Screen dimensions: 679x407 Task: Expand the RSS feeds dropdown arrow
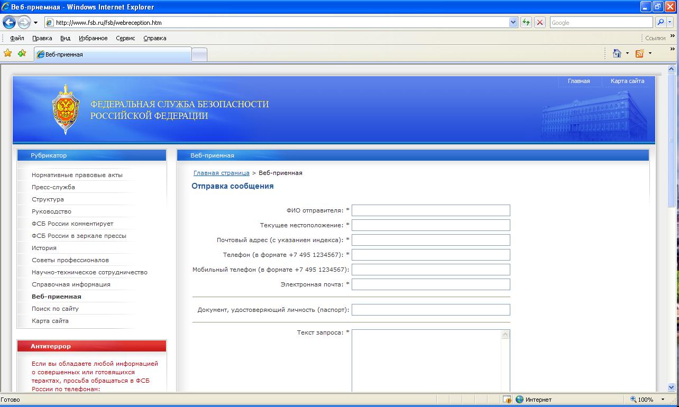[x=650, y=53]
